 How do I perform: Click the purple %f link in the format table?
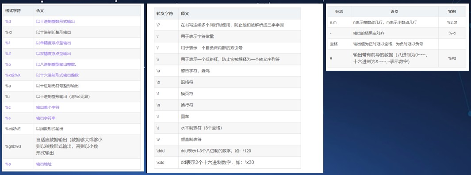pyautogui.click(x=8, y=43)
